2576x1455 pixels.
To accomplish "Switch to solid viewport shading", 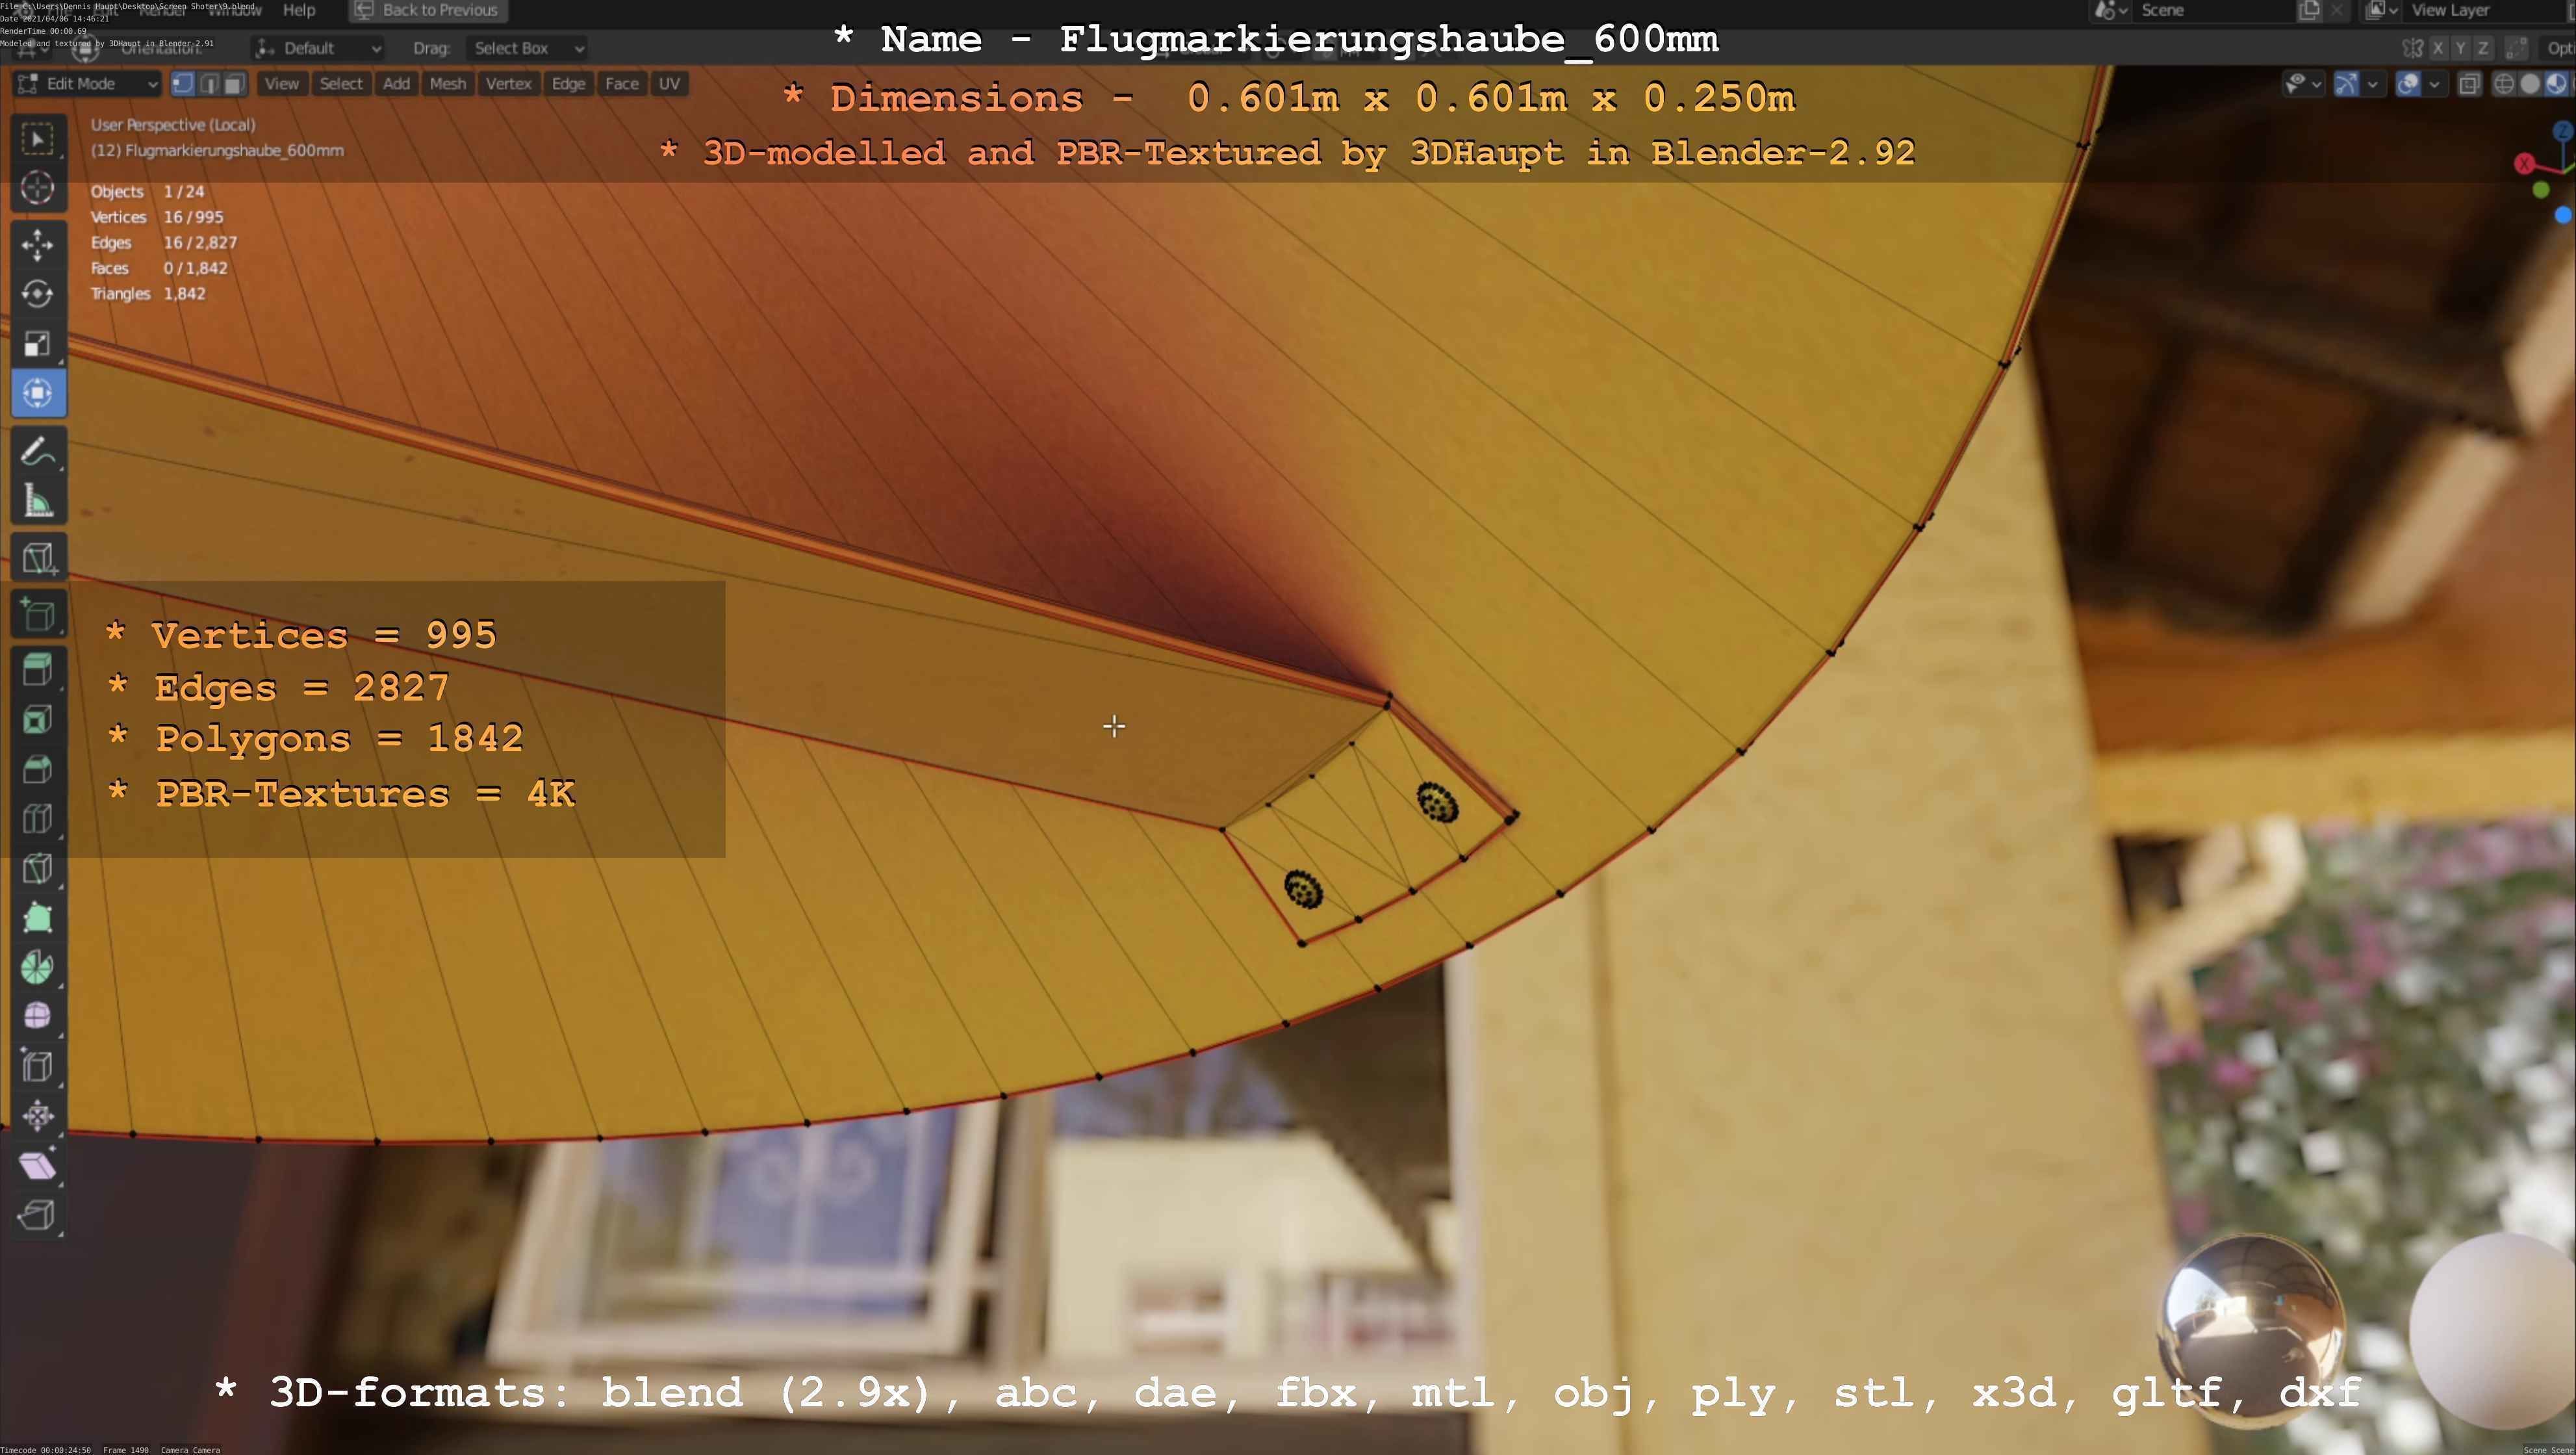I will pos(2529,84).
